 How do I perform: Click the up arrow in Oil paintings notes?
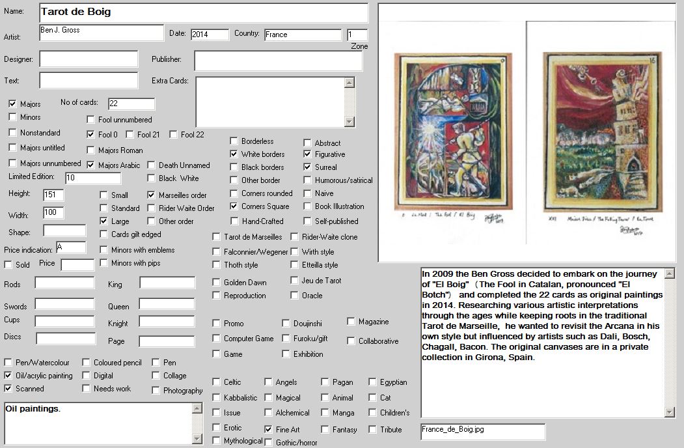[197, 408]
